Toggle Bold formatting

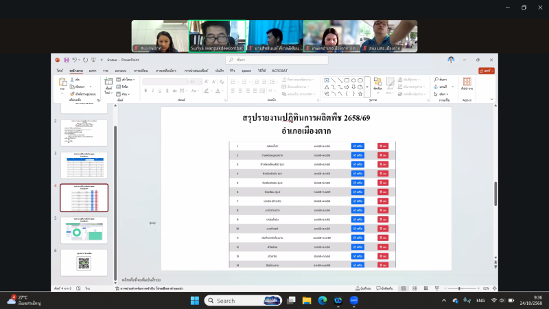click(145, 90)
